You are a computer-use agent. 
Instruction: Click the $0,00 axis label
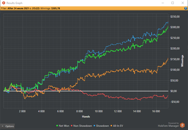click(173, 91)
